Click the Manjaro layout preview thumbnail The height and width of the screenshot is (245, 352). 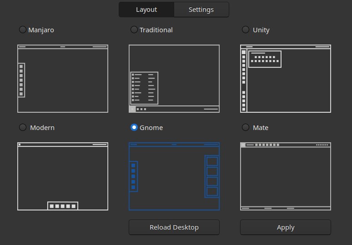click(x=63, y=79)
